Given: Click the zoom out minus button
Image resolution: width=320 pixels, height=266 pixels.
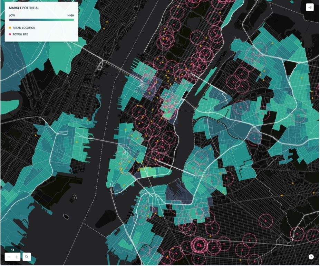Looking at the screenshot, I should [9, 257].
